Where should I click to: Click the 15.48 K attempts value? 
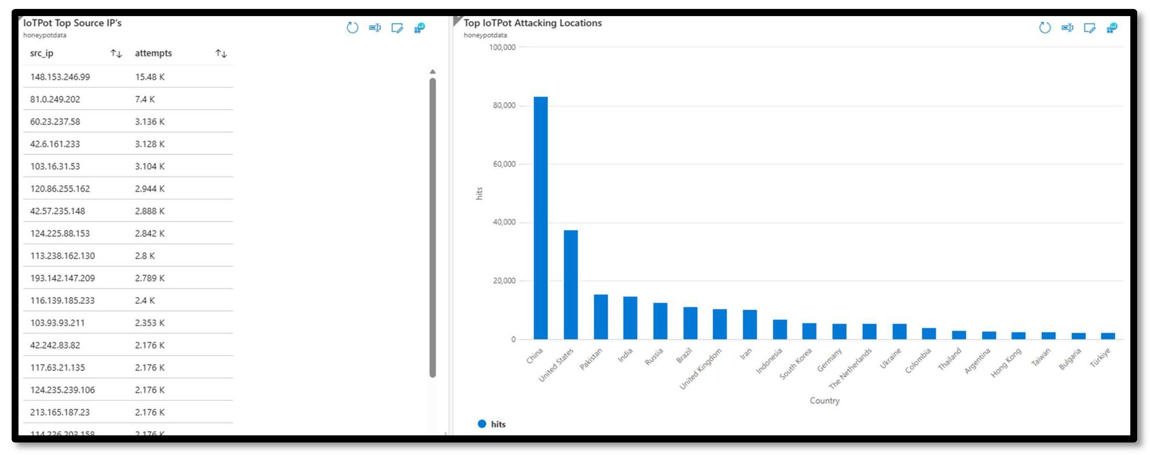[x=150, y=77]
